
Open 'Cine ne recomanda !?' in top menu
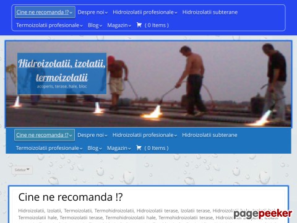pyautogui.click(x=45, y=12)
